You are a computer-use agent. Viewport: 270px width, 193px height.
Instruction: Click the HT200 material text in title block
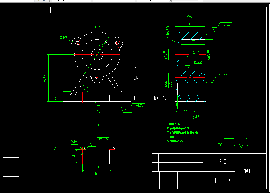click(x=219, y=162)
